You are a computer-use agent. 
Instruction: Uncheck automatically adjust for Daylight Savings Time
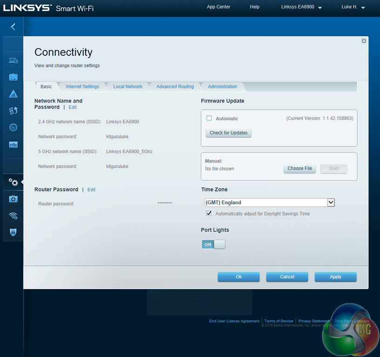[209, 214]
